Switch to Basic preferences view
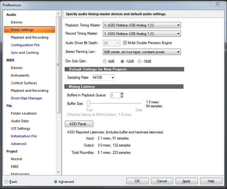 tap(6, 182)
